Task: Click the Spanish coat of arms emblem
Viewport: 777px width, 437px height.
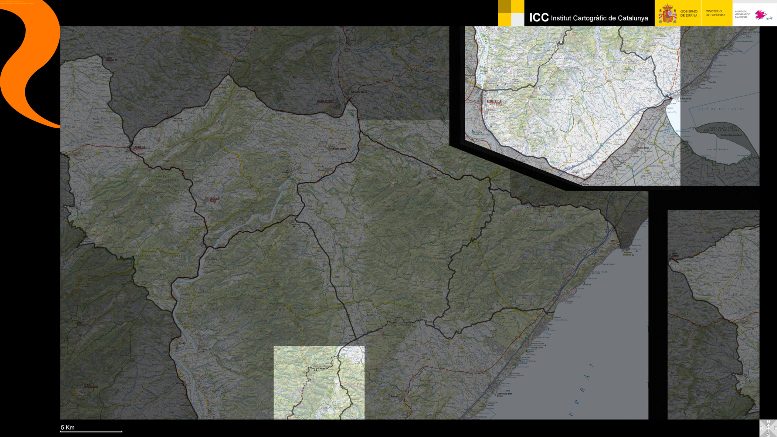Action: click(667, 14)
